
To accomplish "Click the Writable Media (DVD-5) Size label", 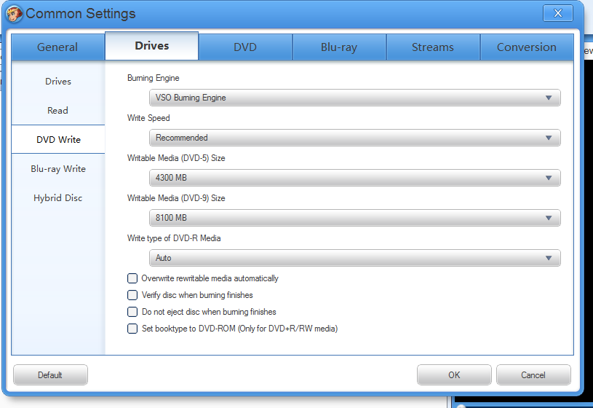I will tap(176, 158).
